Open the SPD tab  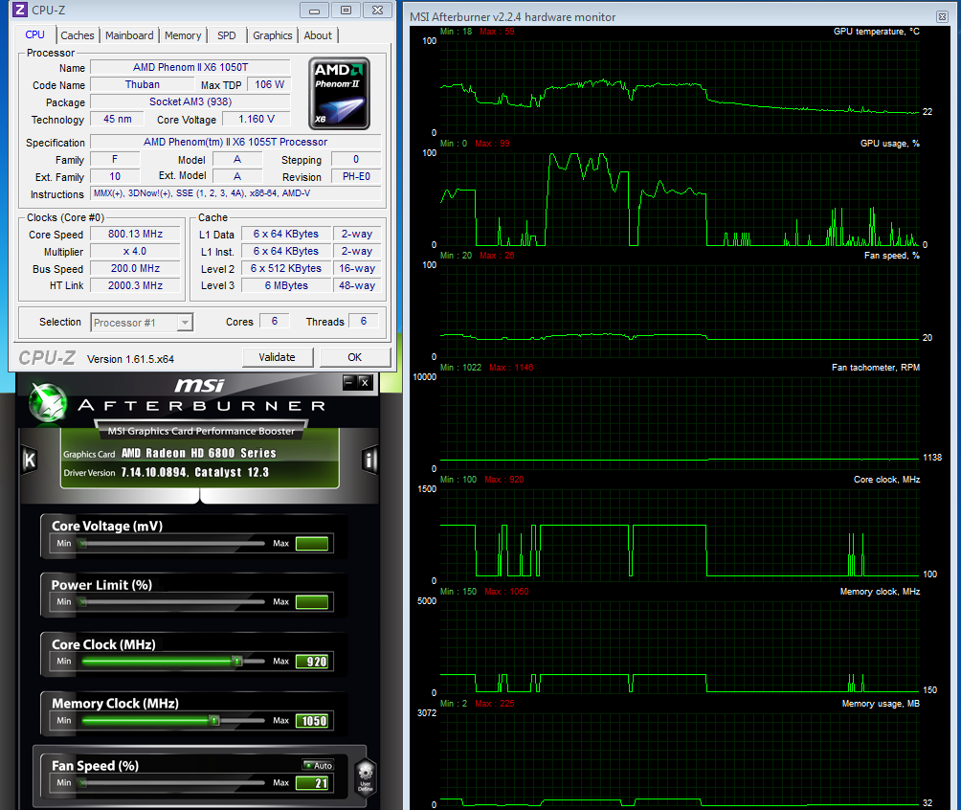click(227, 35)
